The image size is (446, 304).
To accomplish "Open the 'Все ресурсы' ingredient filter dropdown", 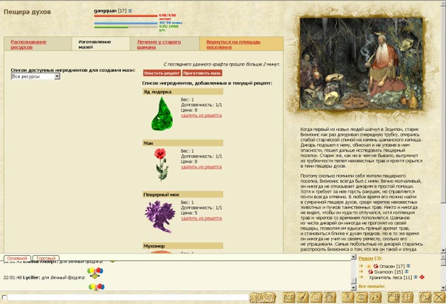I will coord(35,76).
